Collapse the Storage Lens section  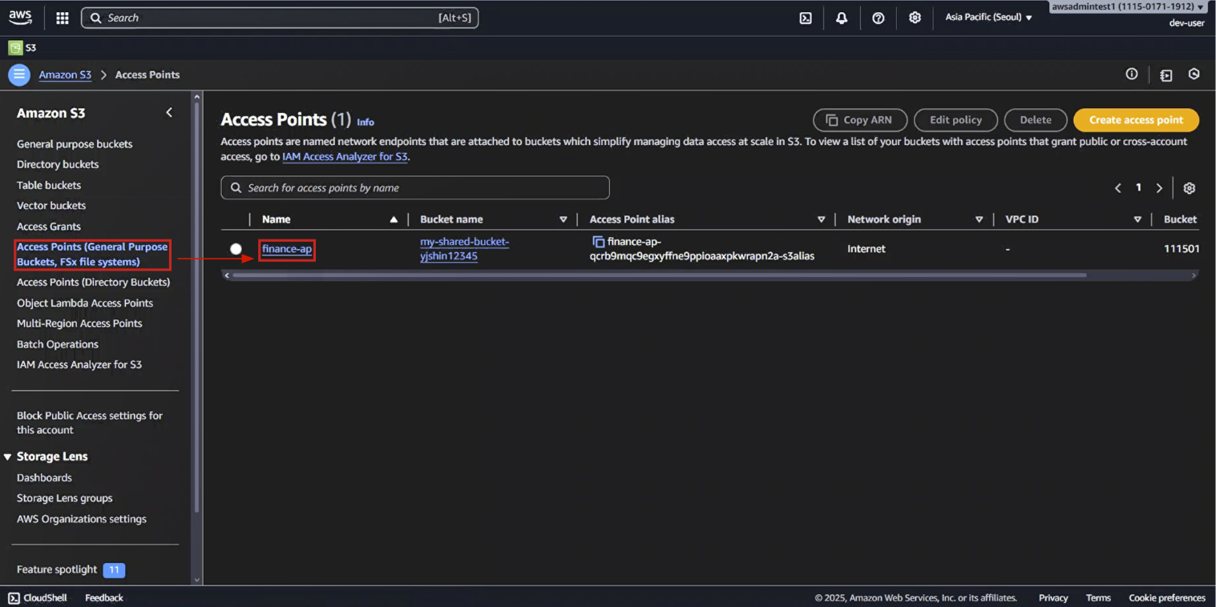click(8, 456)
